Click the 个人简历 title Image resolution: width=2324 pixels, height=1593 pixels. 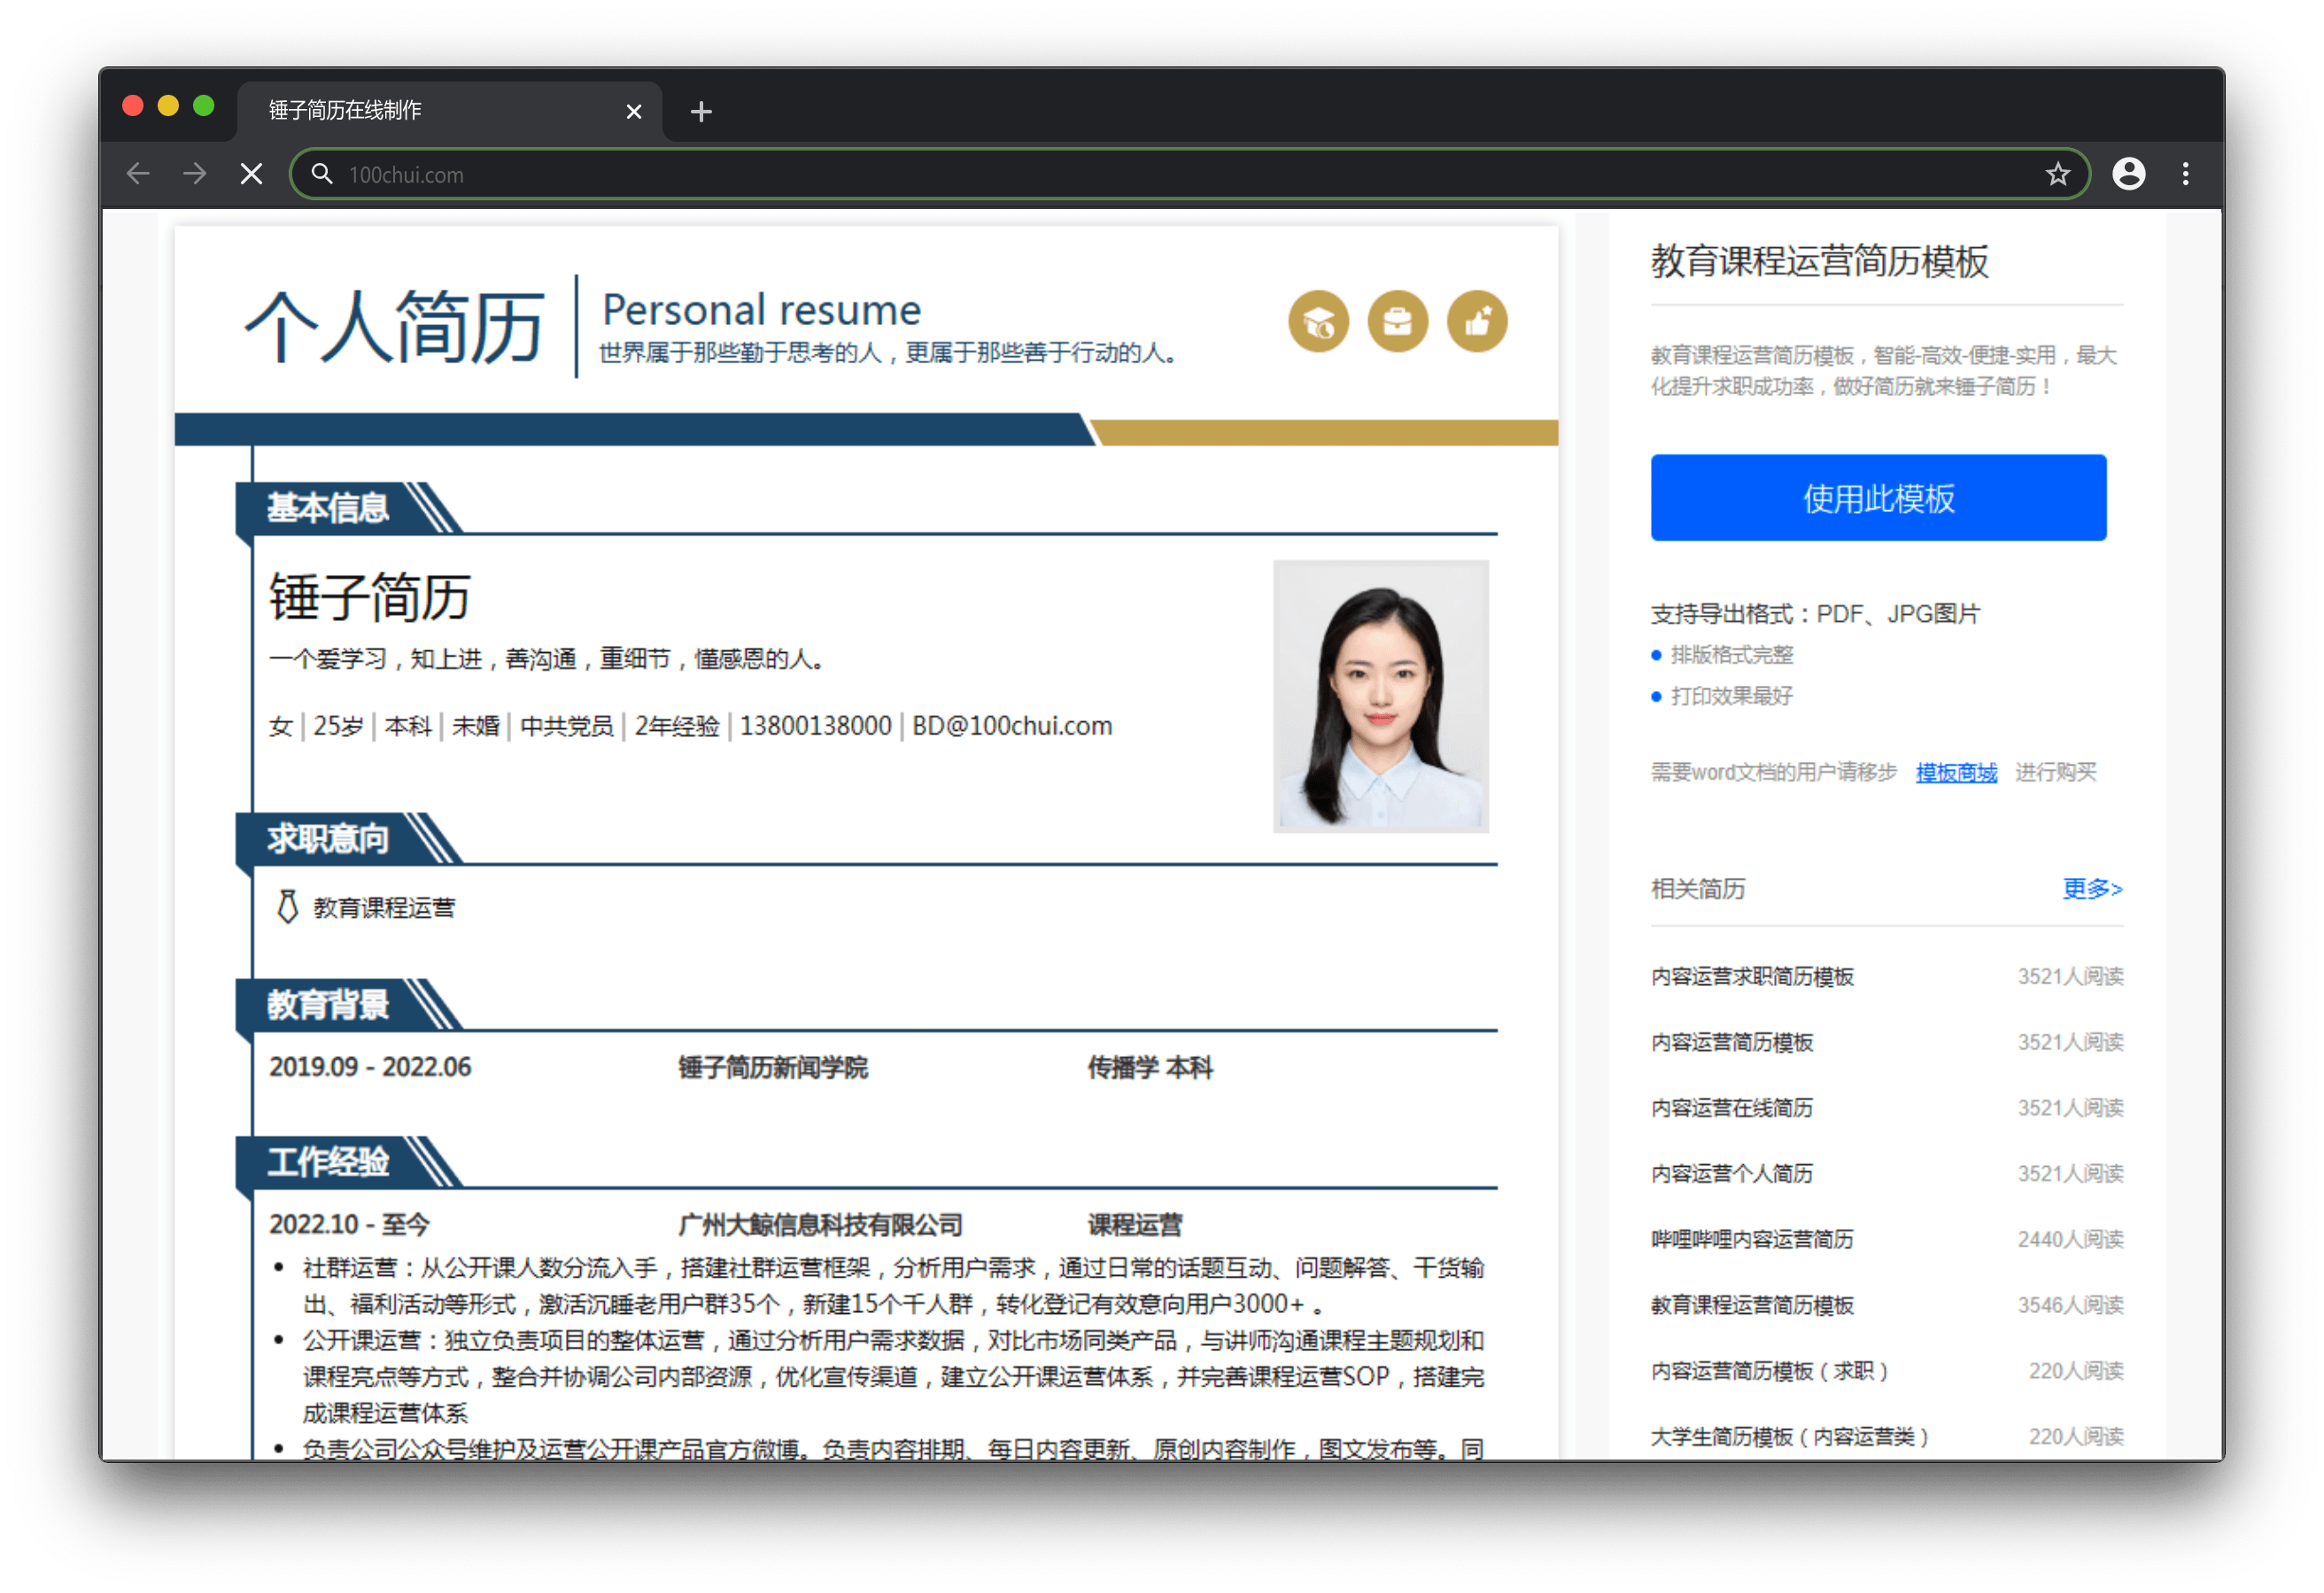tap(394, 326)
